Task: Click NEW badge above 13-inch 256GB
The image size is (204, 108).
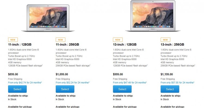Action: (165, 40)
